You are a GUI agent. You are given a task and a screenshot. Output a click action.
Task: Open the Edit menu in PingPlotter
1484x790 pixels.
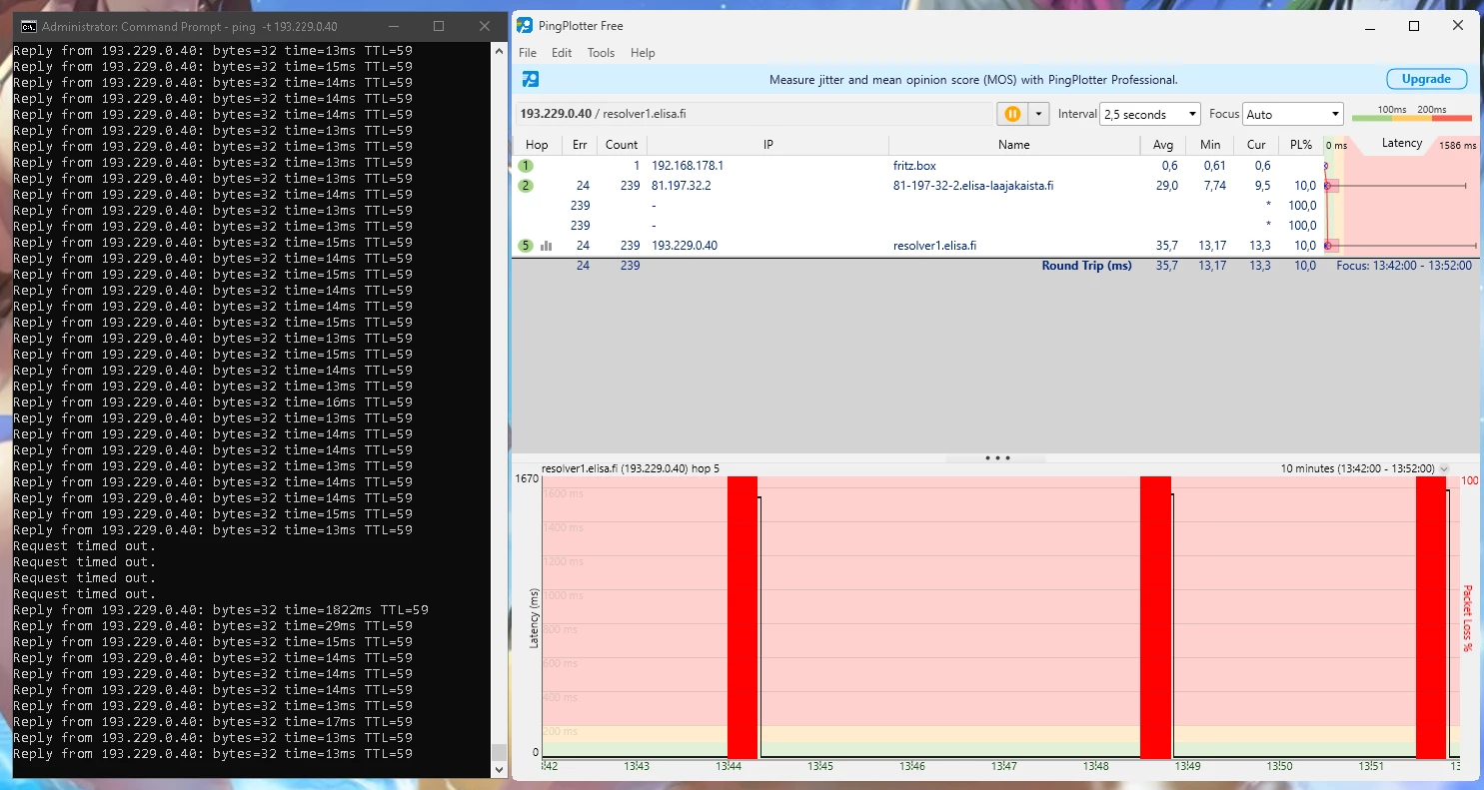coord(562,53)
